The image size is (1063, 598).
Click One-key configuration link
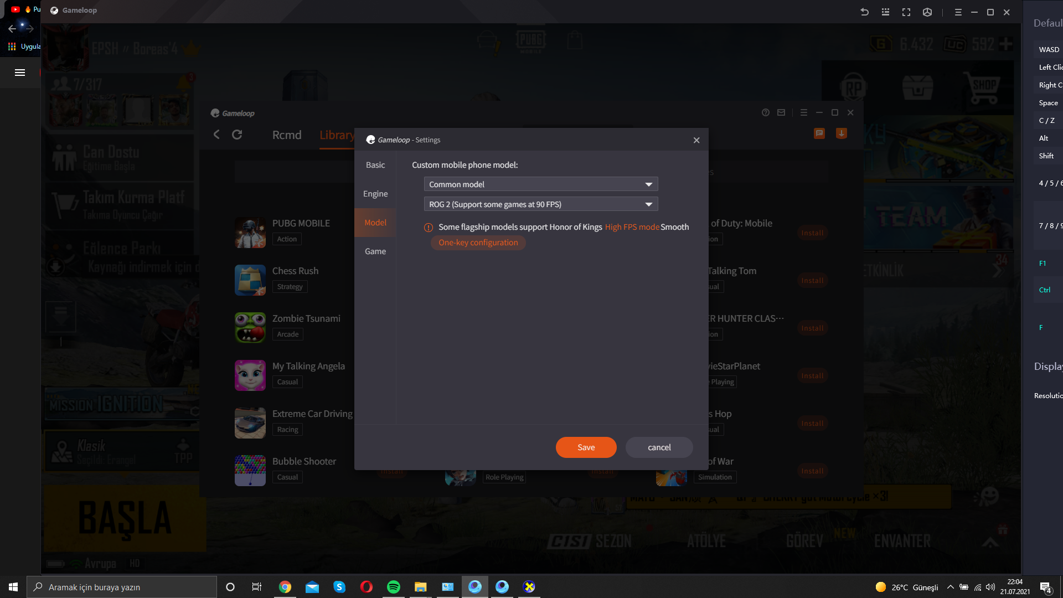pyautogui.click(x=478, y=243)
